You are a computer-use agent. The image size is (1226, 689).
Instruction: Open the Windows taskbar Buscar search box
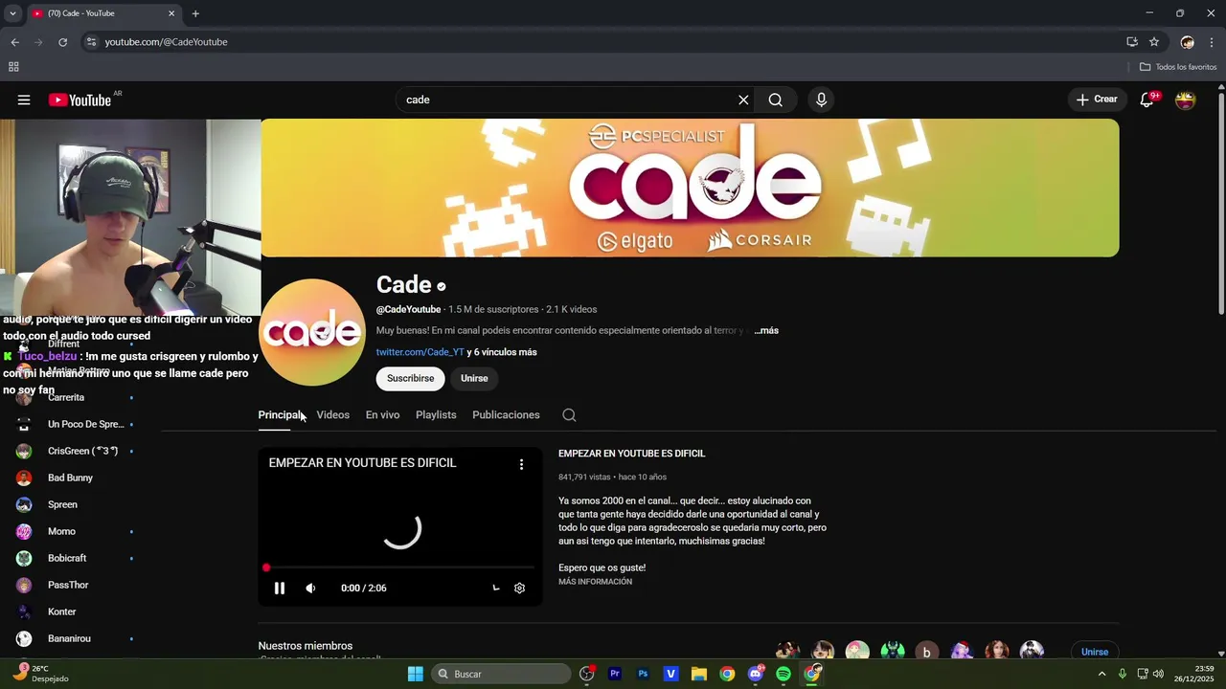(x=501, y=674)
